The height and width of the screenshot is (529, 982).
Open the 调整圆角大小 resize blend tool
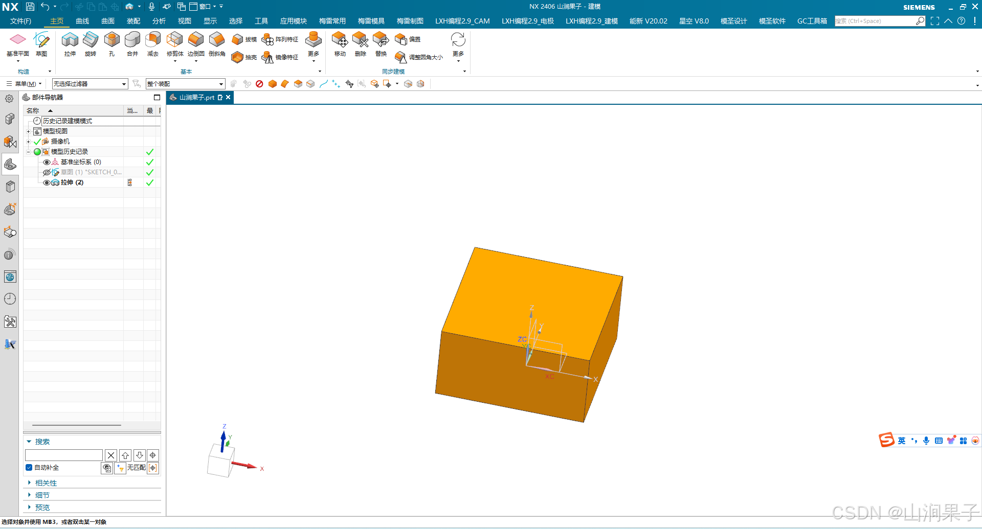[x=419, y=57]
